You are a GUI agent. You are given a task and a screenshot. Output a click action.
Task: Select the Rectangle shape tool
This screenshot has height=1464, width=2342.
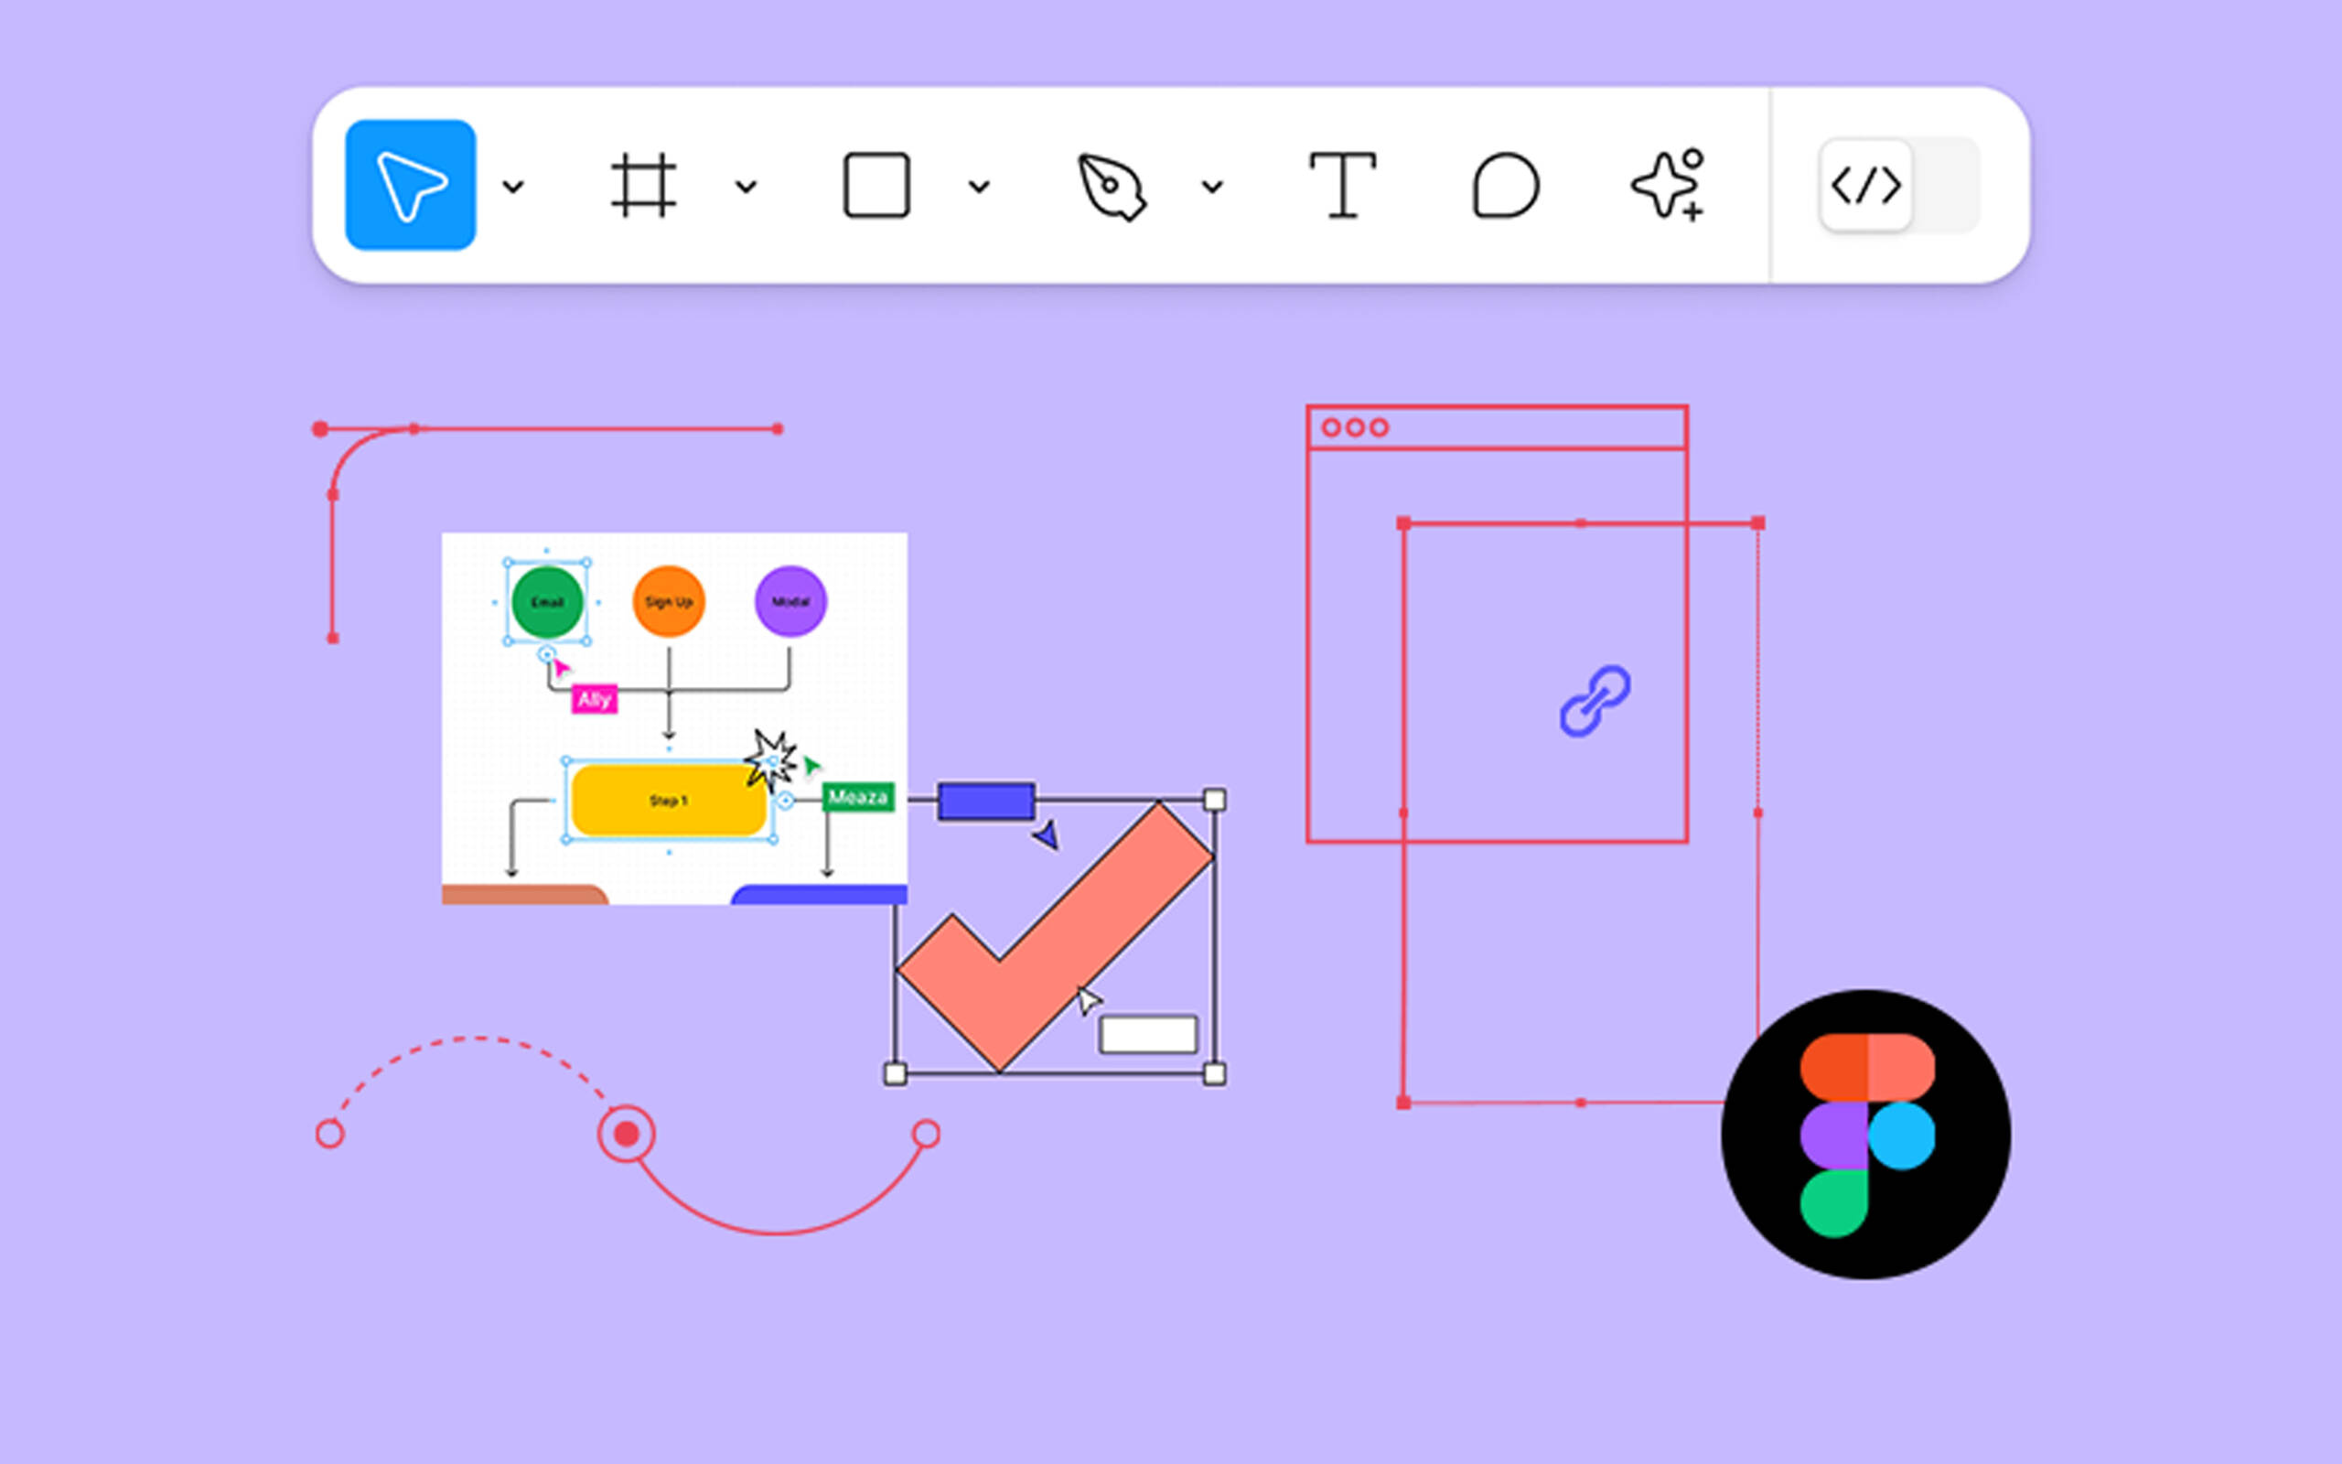876,185
